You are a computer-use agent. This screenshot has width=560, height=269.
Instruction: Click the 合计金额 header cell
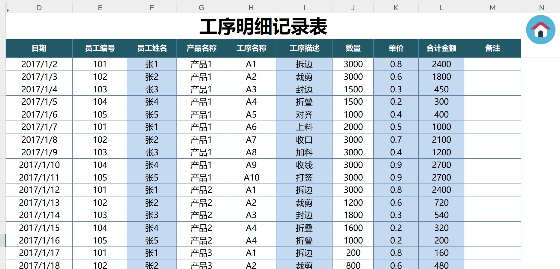(x=441, y=48)
